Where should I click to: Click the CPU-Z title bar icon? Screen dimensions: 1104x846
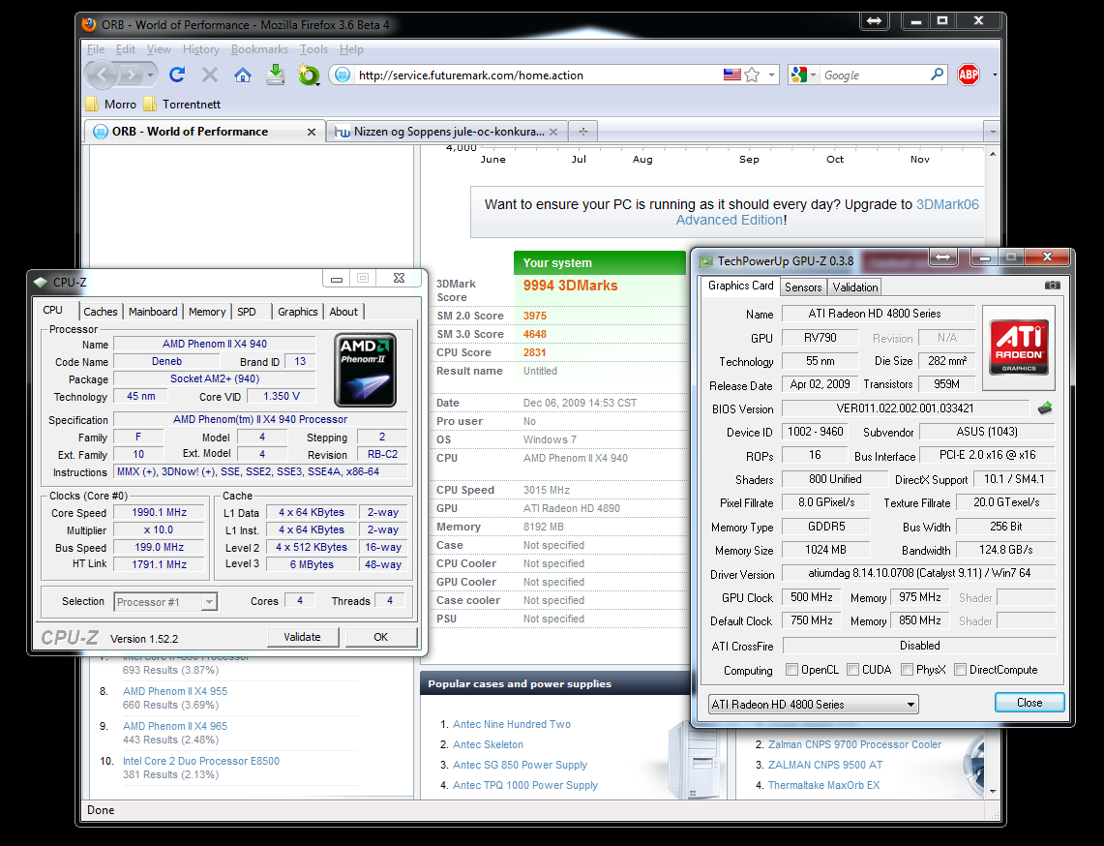pos(41,282)
